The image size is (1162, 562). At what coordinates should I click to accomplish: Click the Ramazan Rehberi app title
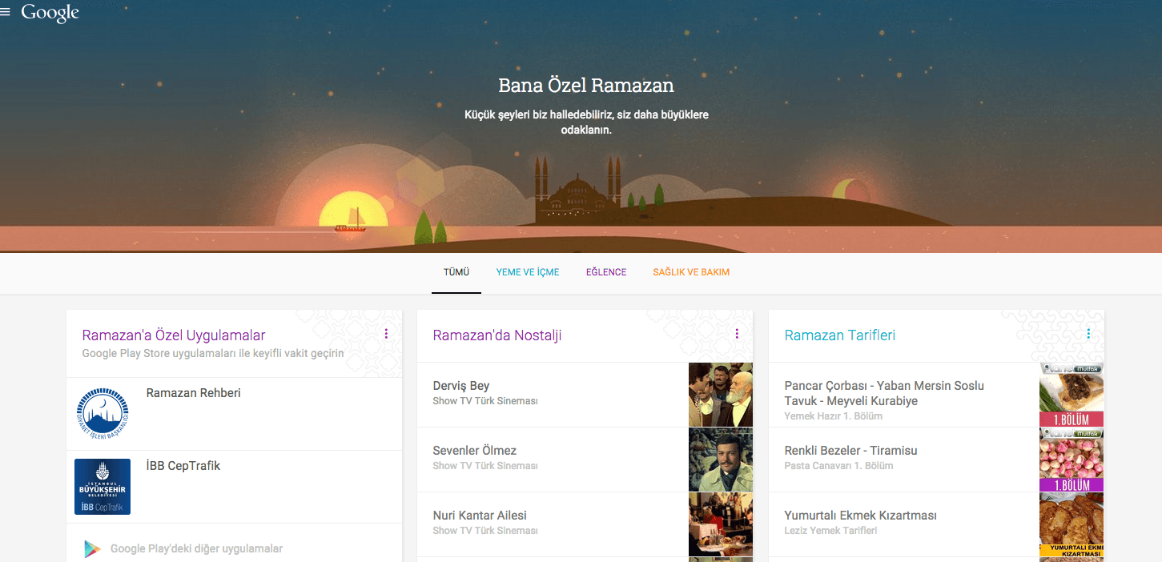pyautogui.click(x=193, y=393)
